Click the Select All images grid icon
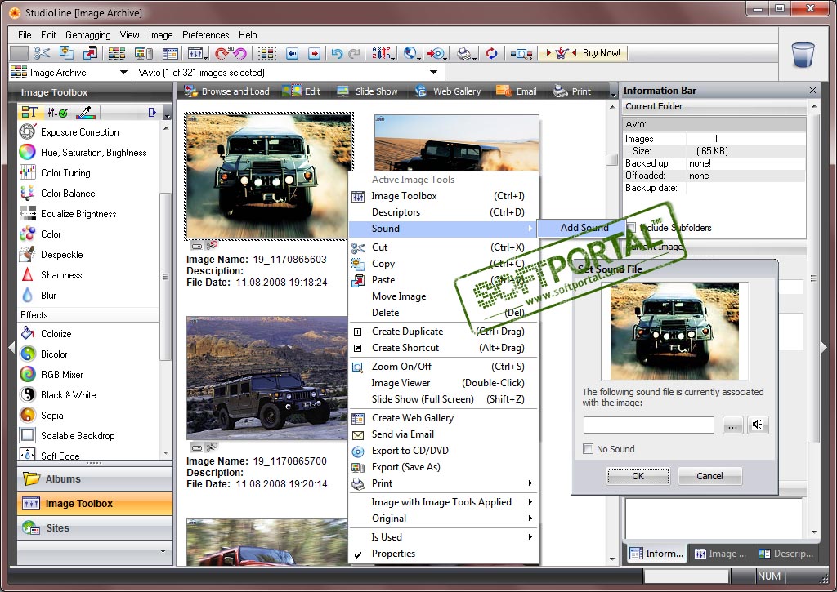 267,53
